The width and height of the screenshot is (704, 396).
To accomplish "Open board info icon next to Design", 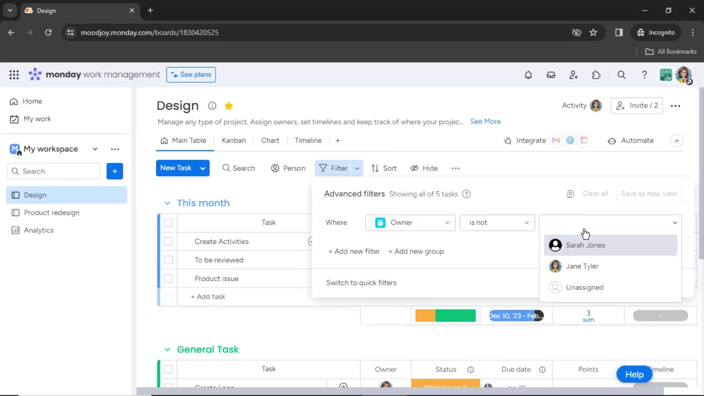I will point(212,106).
